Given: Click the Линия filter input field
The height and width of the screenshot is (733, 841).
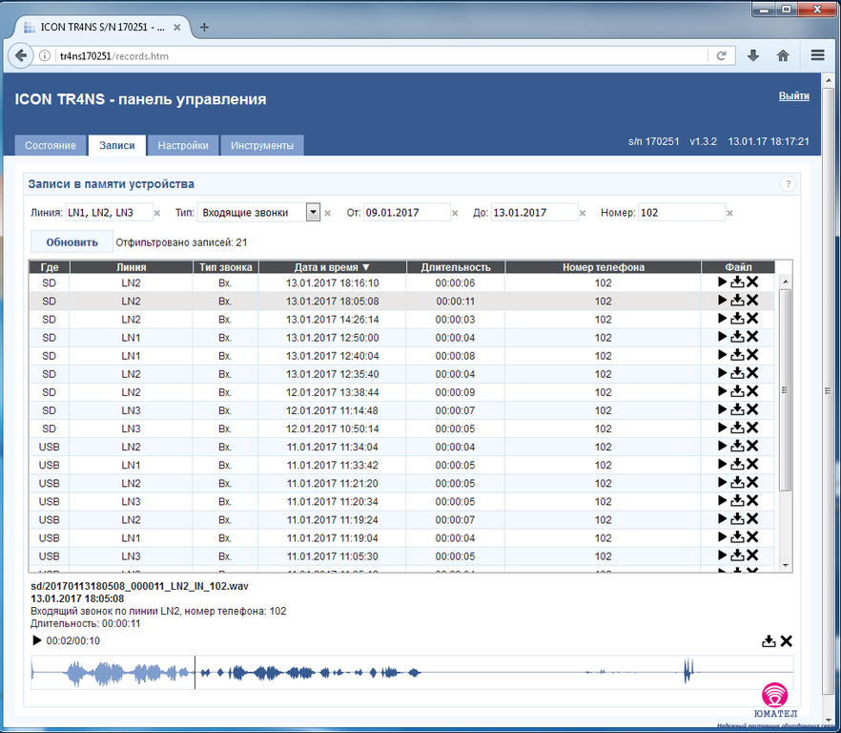Looking at the screenshot, I should pyautogui.click(x=109, y=212).
